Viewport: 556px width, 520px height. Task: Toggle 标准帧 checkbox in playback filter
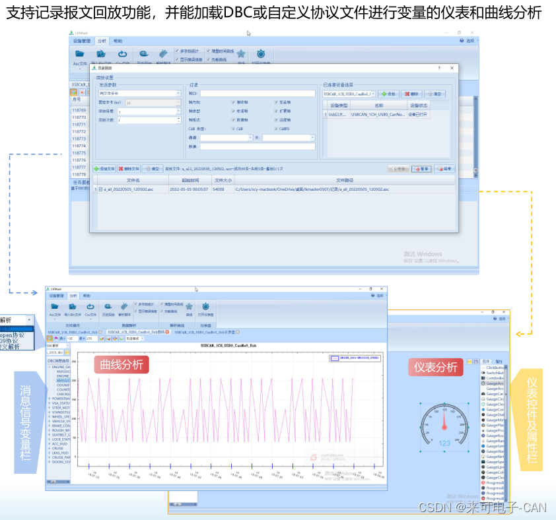click(x=233, y=111)
